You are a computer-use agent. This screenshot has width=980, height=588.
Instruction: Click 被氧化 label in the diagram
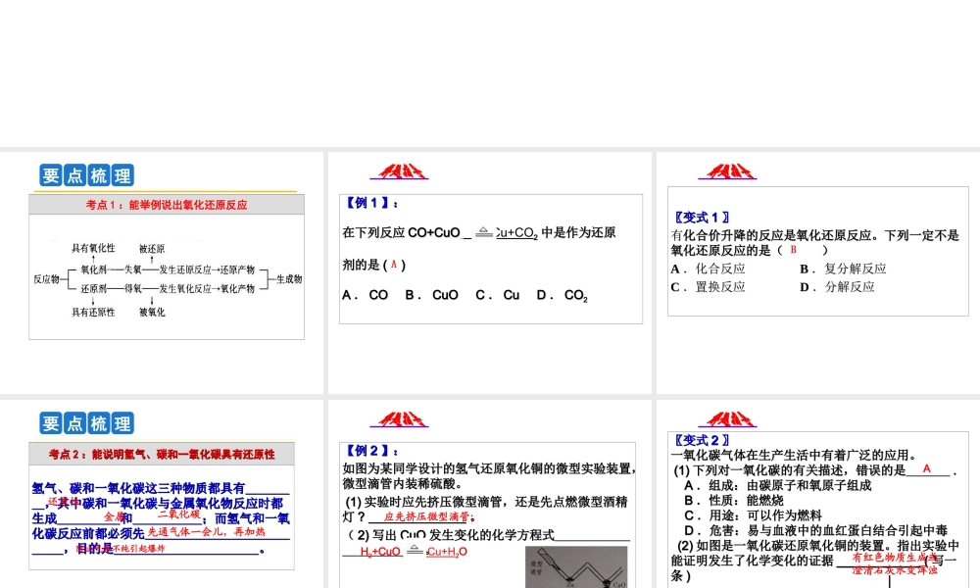click(152, 312)
